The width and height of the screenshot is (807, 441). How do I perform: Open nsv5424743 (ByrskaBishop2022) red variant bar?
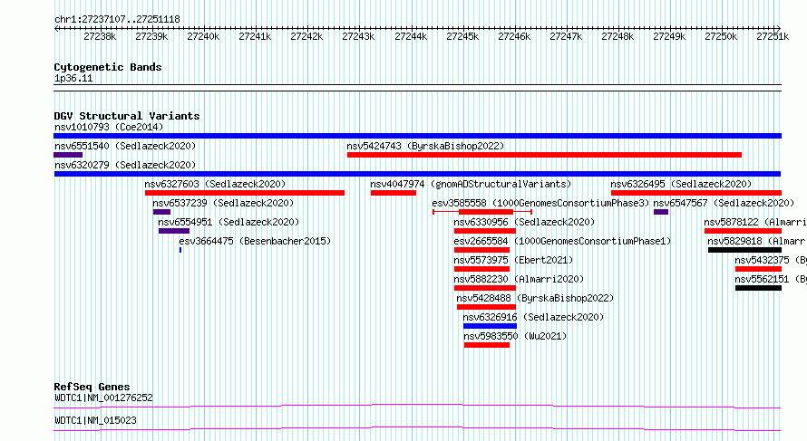click(x=545, y=155)
